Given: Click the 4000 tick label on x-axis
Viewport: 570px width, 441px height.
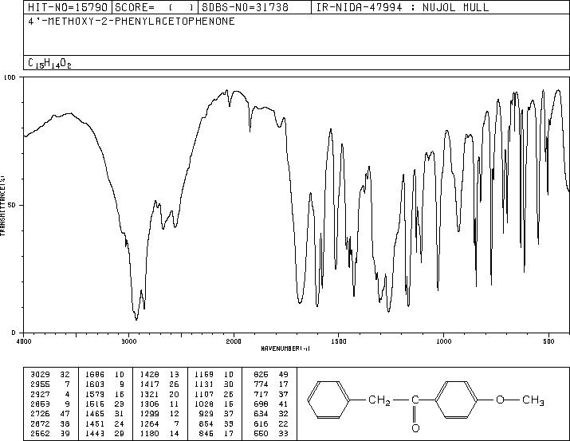Looking at the screenshot, I should pyautogui.click(x=24, y=341).
